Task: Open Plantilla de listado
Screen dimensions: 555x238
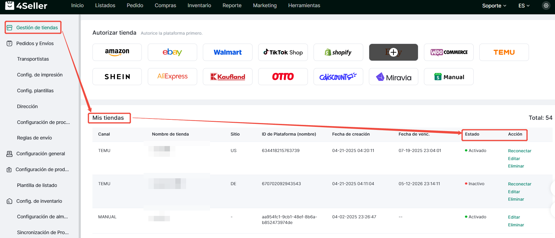Action: coord(37,185)
